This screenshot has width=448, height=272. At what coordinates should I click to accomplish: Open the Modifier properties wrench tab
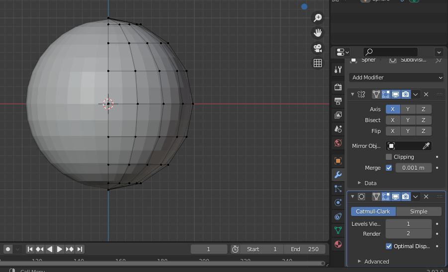tap(338, 175)
